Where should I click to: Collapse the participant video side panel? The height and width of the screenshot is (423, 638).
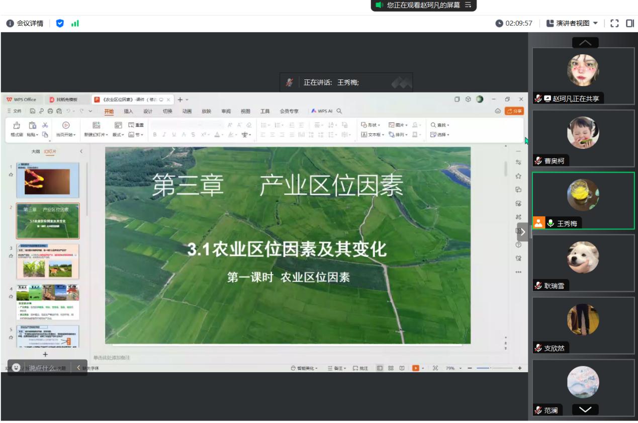522,232
